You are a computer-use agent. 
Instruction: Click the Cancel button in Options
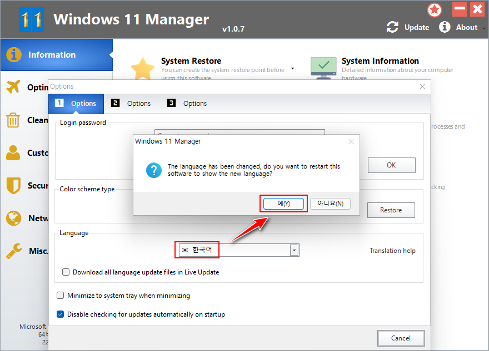(401, 338)
